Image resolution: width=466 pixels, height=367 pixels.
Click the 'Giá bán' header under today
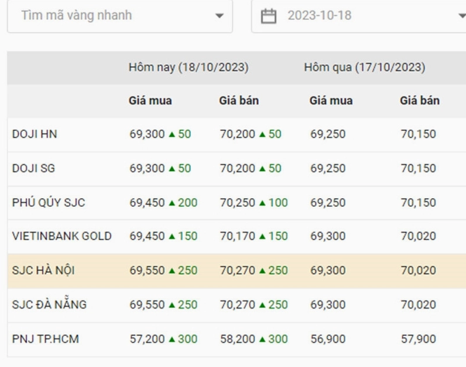click(x=239, y=101)
